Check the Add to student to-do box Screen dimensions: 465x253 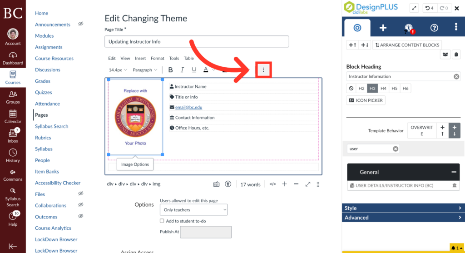click(162, 221)
